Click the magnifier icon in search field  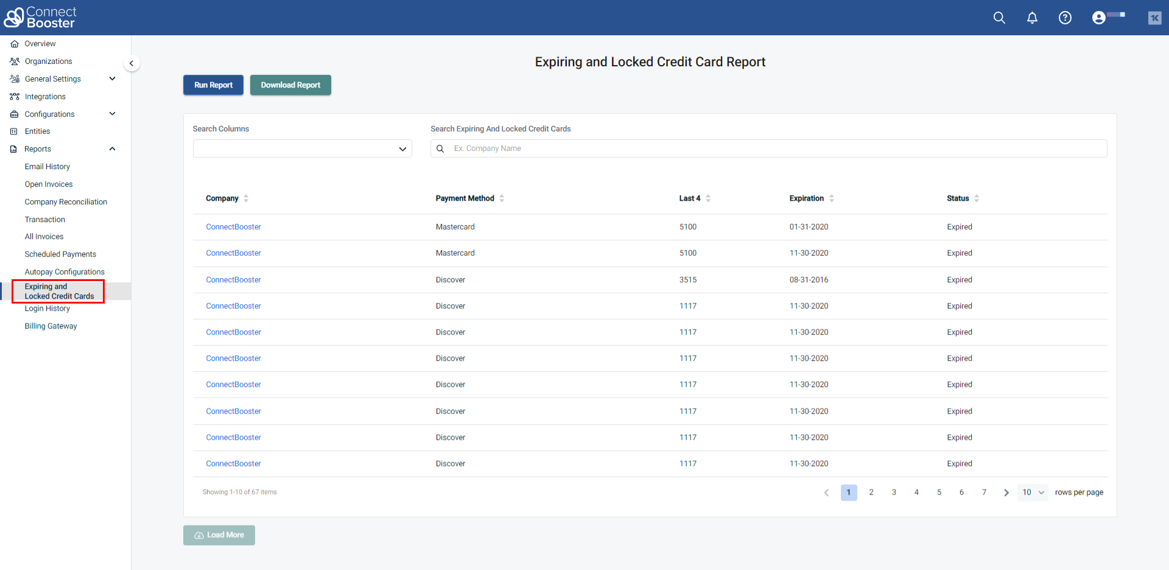[x=440, y=148]
